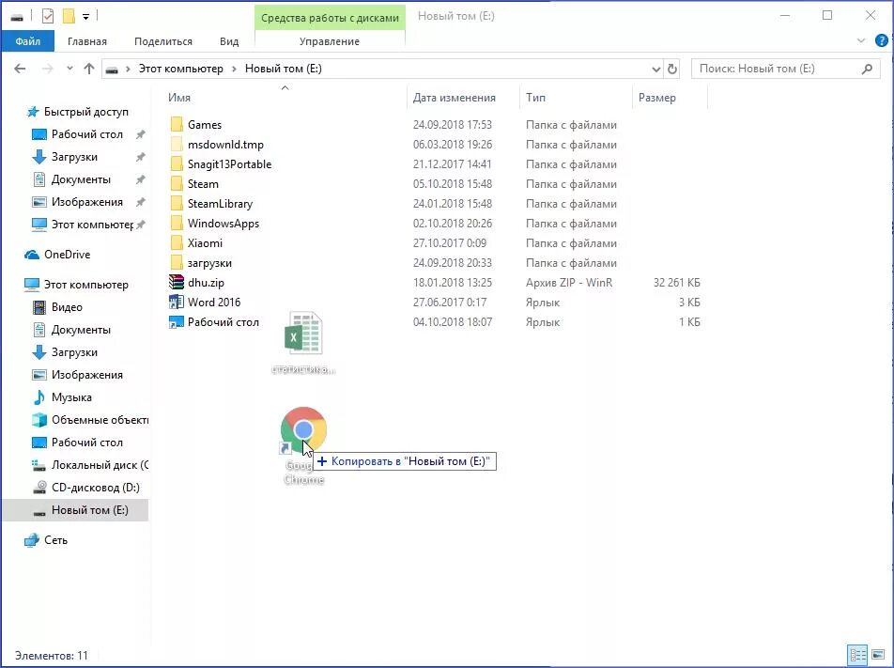Switch to the Главная ribbon tab
This screenshot has height=668, width=894.
coord(86,41)
